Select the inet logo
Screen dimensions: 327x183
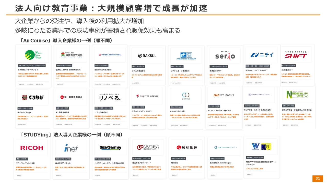[x=71, y=148]
